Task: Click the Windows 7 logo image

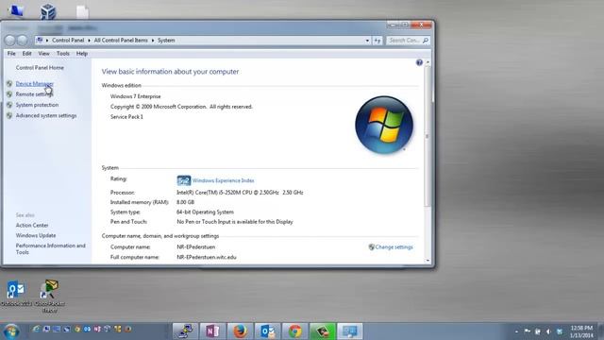Action: [x=384, y=125]
